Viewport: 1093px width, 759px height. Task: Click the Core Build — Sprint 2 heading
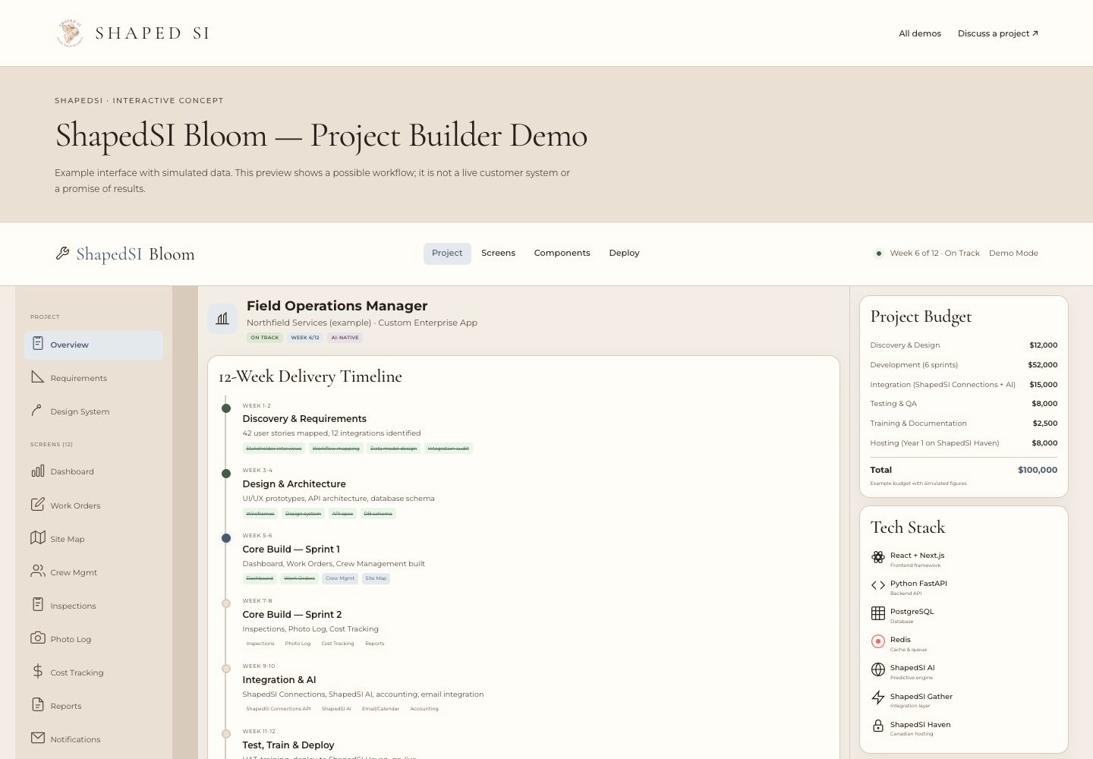click(x=292, y=615)
